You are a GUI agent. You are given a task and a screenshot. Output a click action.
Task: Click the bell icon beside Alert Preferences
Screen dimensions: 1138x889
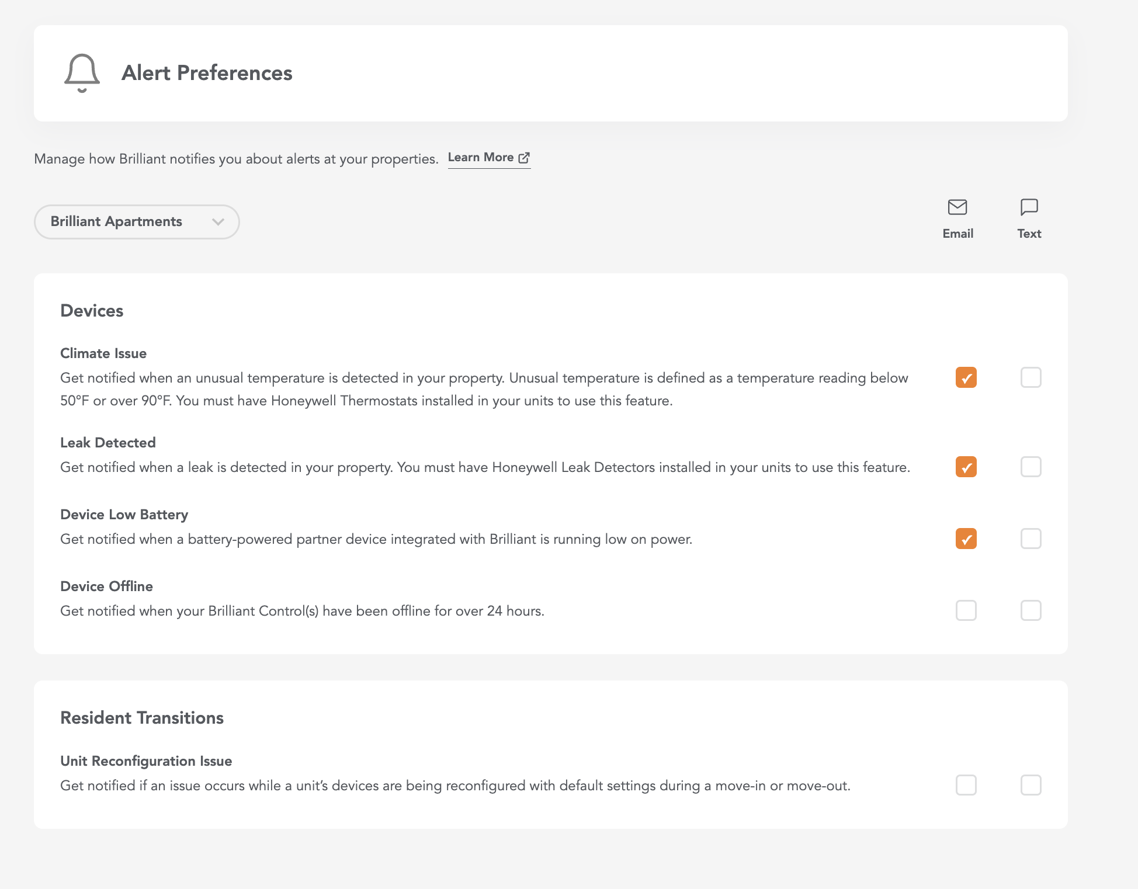pyautogui.click(x=82, y=73)
